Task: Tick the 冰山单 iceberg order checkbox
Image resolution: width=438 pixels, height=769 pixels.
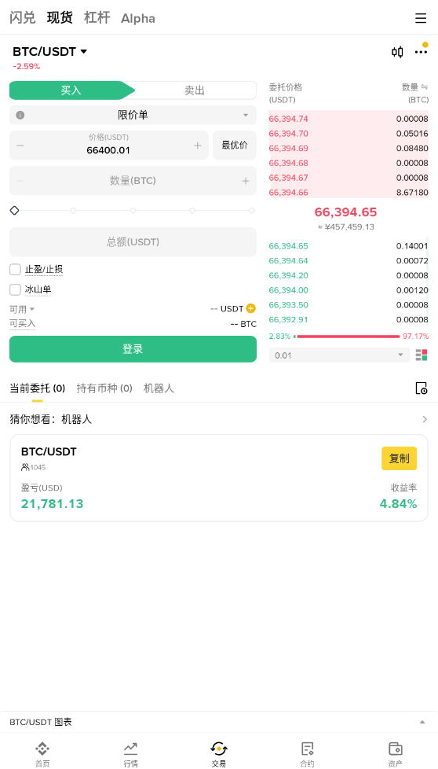Action: point(15,289)
